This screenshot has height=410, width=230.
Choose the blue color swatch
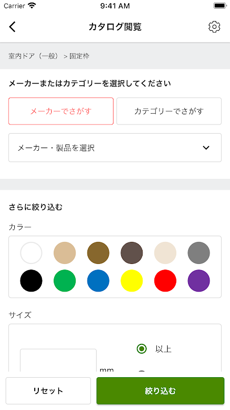(x=98, y=280)
